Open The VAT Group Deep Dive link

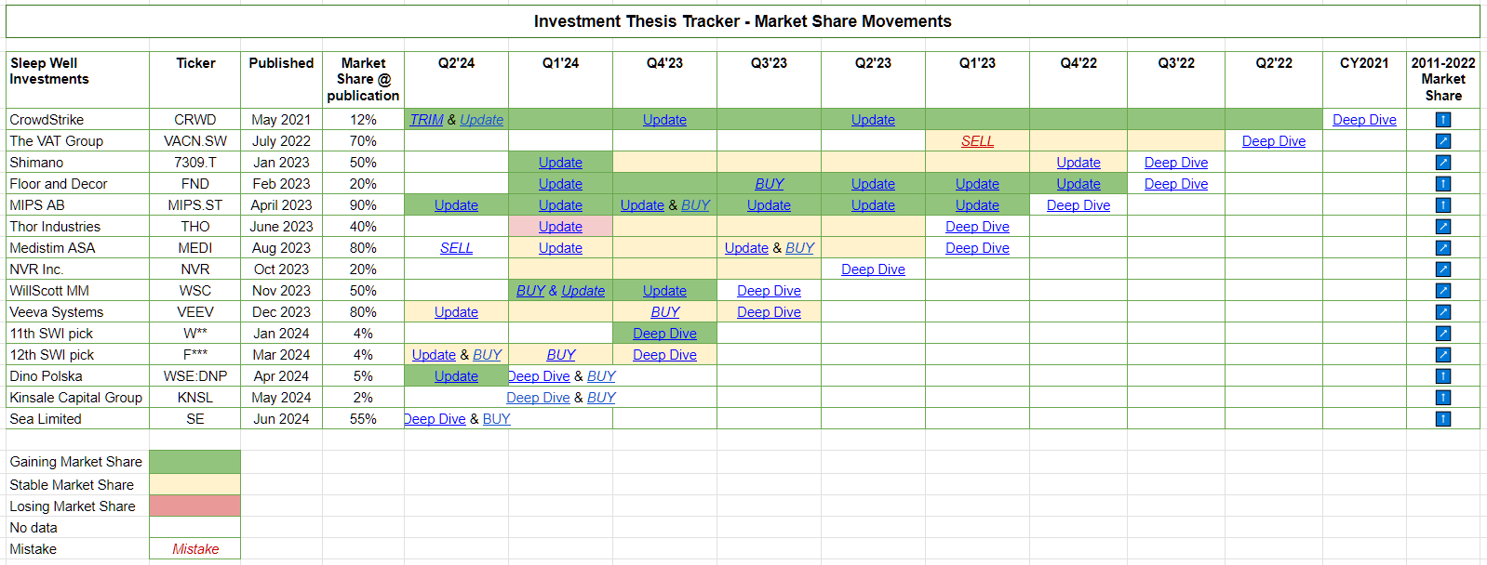pyautogui.click(x=1274, y=141)
